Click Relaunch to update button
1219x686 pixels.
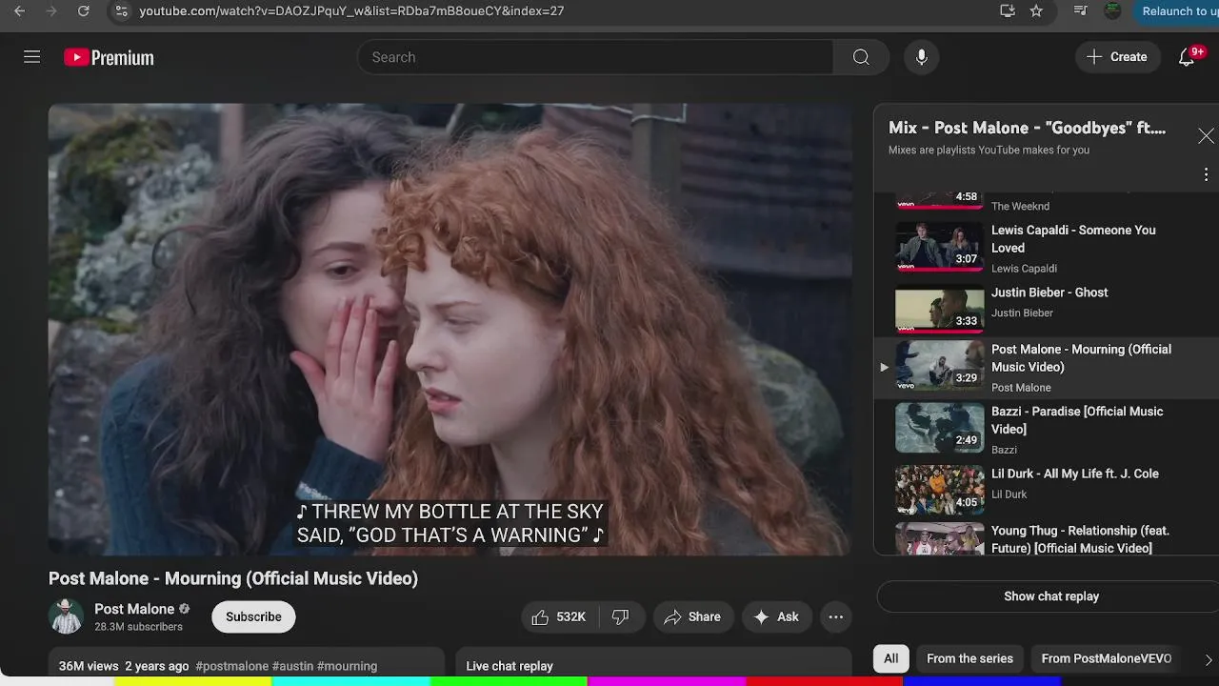pyautogui.click(x=1176, y=11)
